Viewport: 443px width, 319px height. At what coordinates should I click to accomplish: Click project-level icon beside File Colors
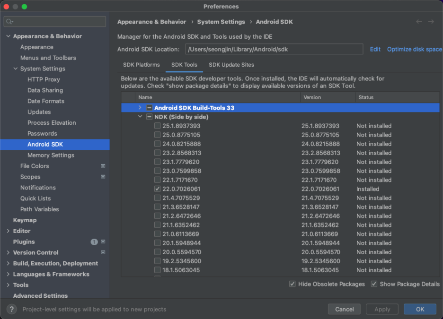[x=103, y=166]
